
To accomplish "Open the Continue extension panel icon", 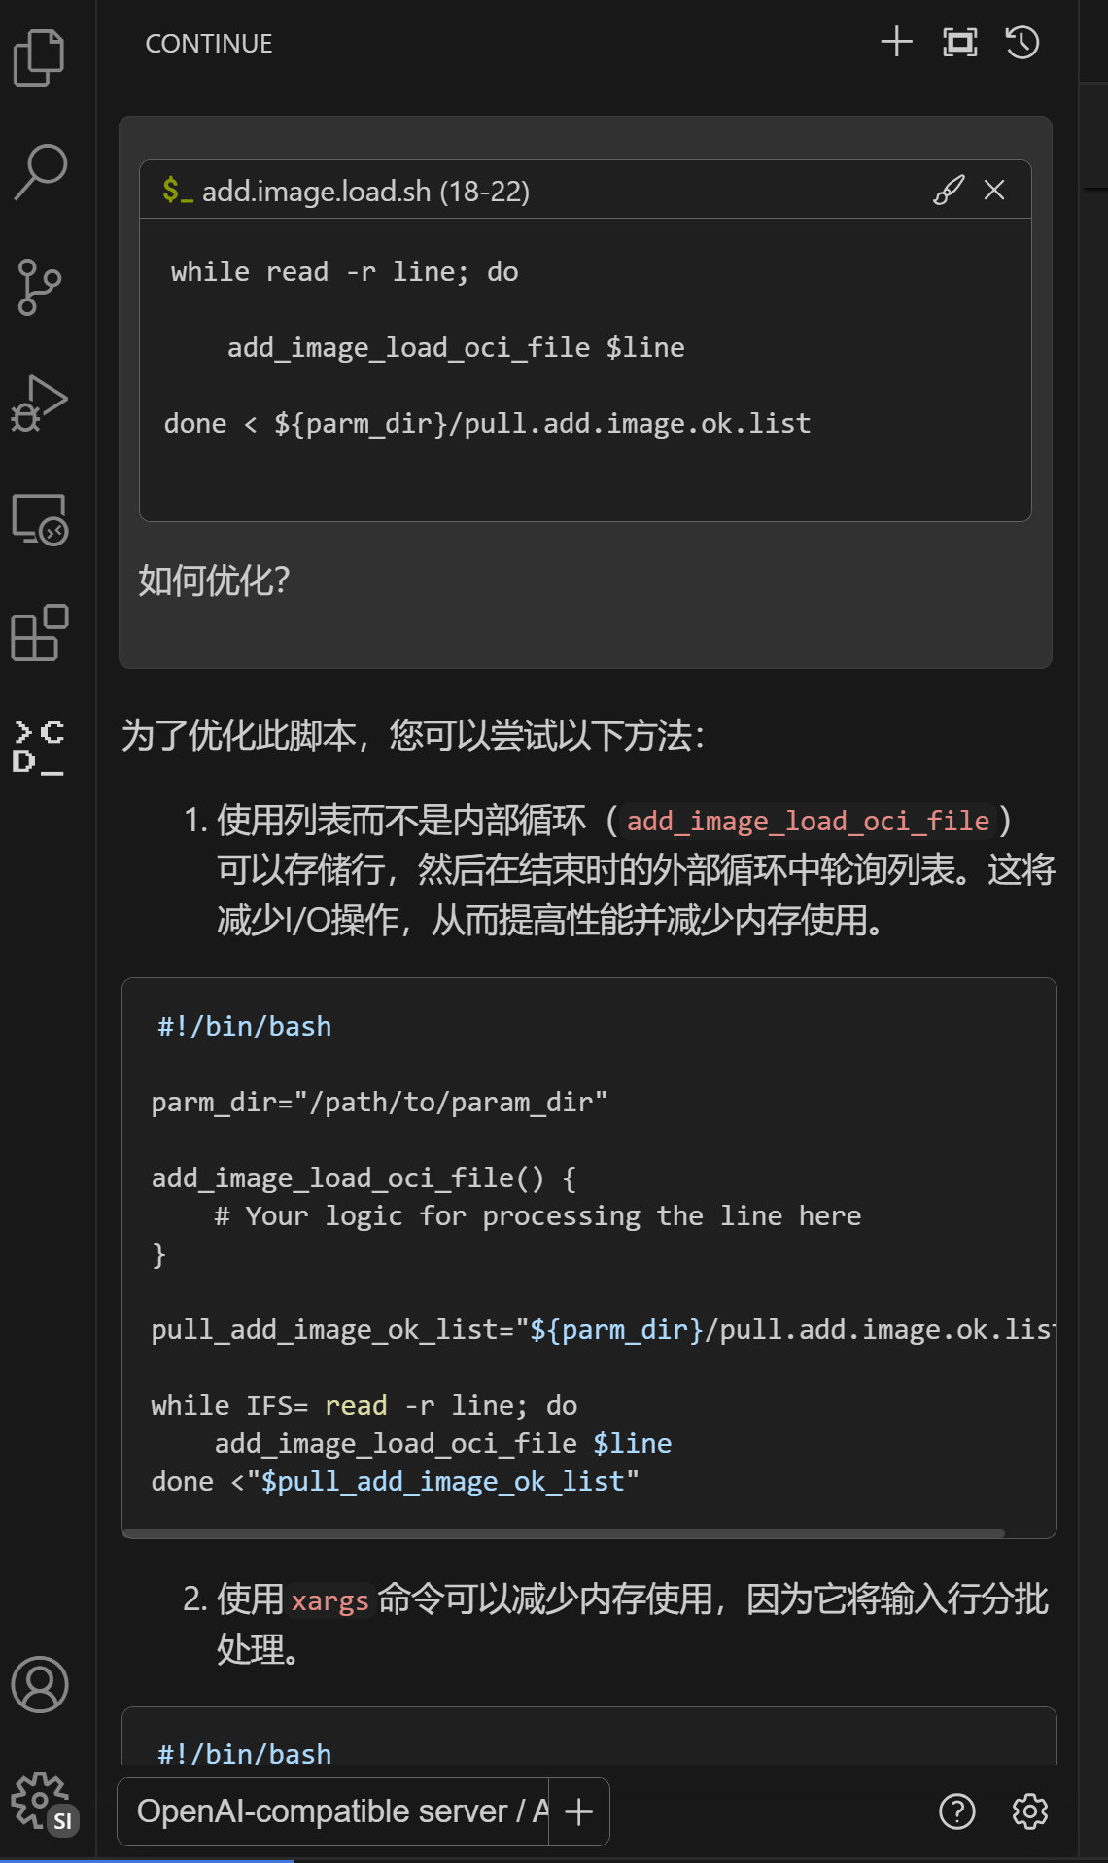I will [x=40, y=748].
